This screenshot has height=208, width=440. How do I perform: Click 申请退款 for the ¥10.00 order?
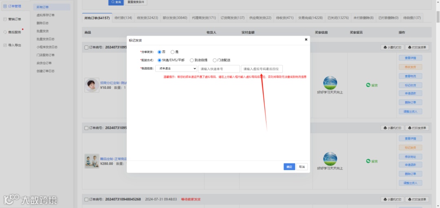(x=410, y=93)
